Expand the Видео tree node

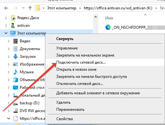(9, 41)
